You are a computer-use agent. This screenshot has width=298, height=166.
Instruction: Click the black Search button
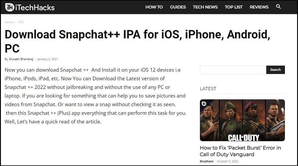point(275,70)
